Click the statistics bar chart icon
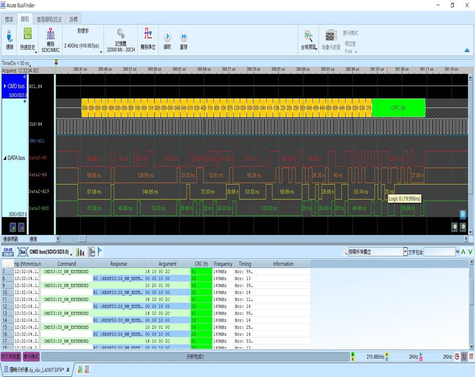This screenshot has height=377, width=475. (80, 252)
